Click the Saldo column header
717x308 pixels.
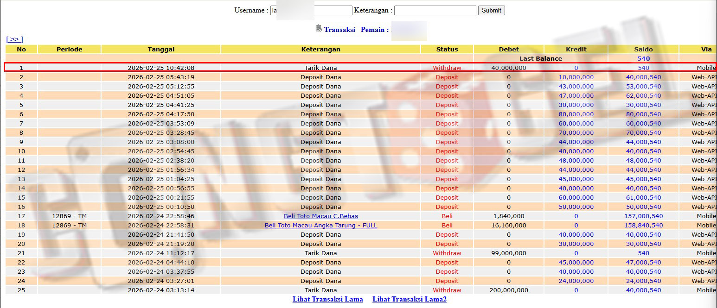coord(643,49)
